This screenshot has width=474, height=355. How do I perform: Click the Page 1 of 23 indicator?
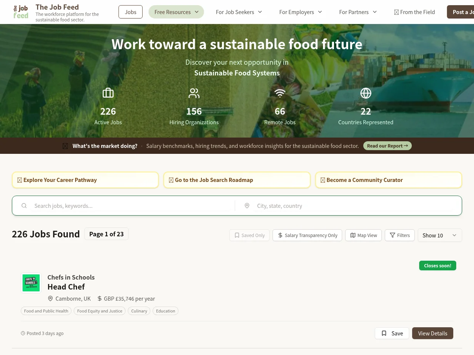106,234
